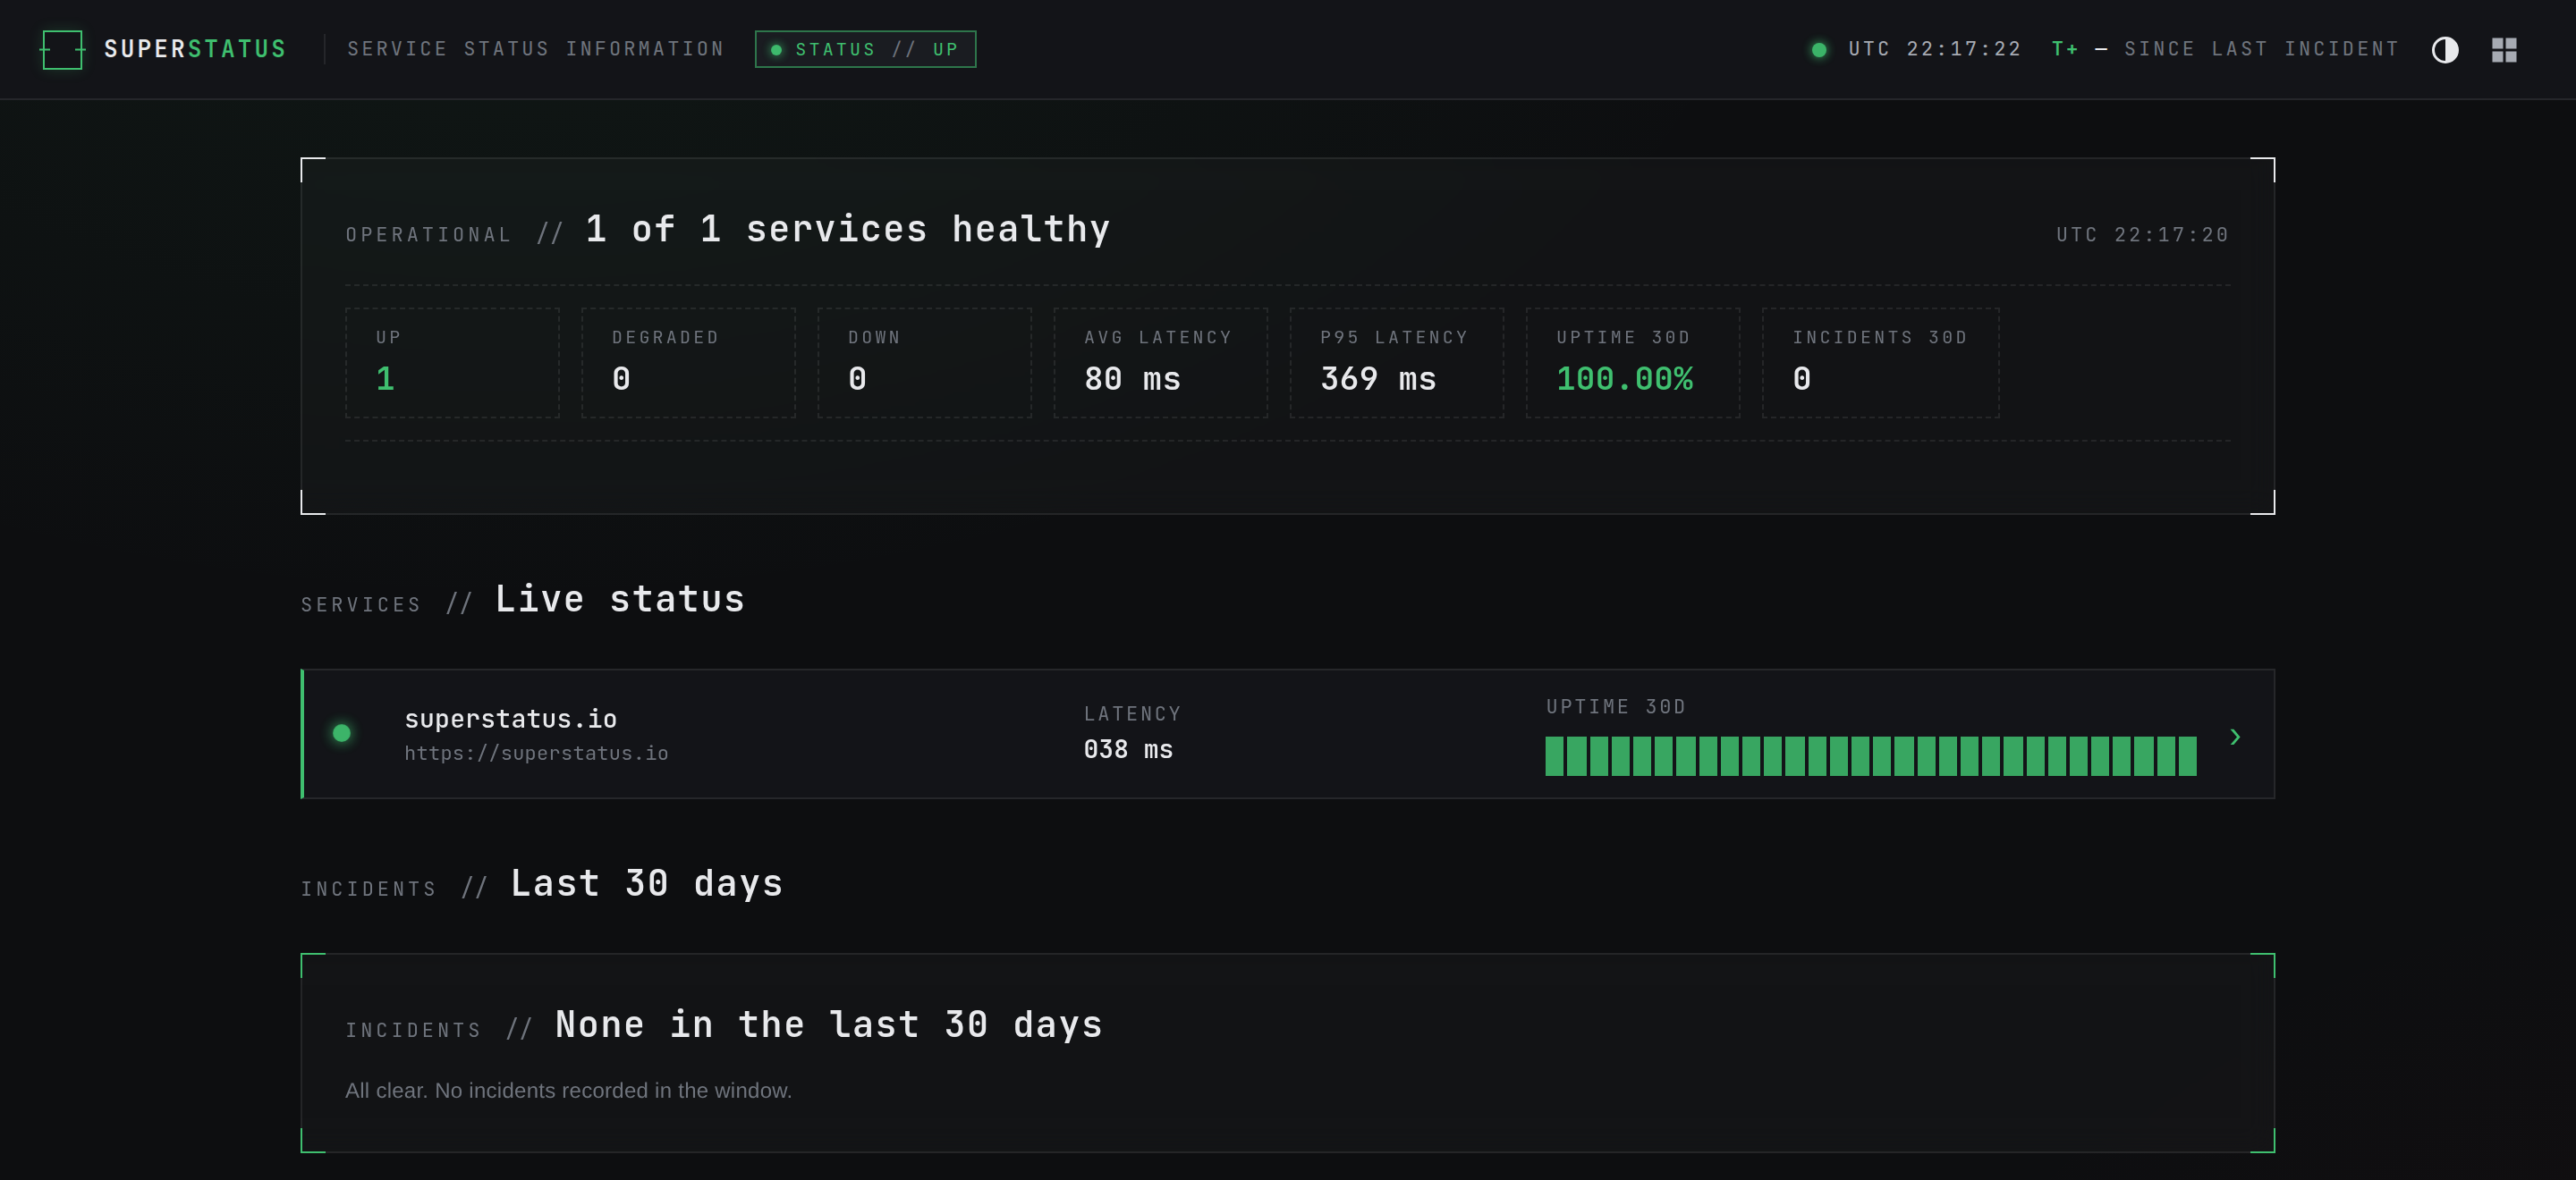Select SERVICE STATUS INFORMATION header text
The height and width of the screenshot is (1180, 2576).
coord(535,49)
